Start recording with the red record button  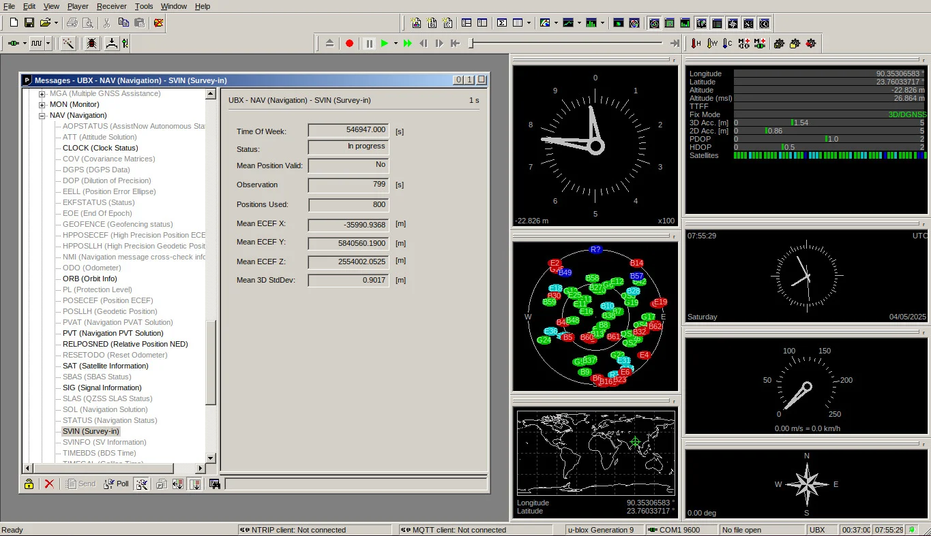349,43
